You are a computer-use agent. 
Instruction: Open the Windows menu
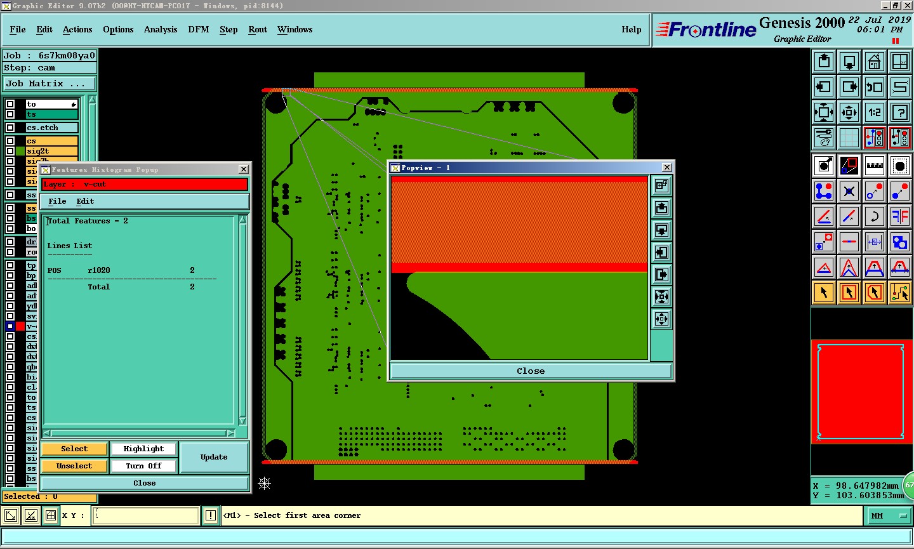click(x=295, y=29)
